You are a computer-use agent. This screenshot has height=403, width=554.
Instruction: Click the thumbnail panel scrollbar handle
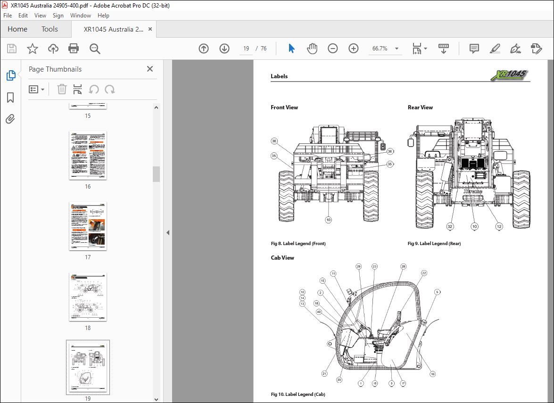click(x=156, y=174)
